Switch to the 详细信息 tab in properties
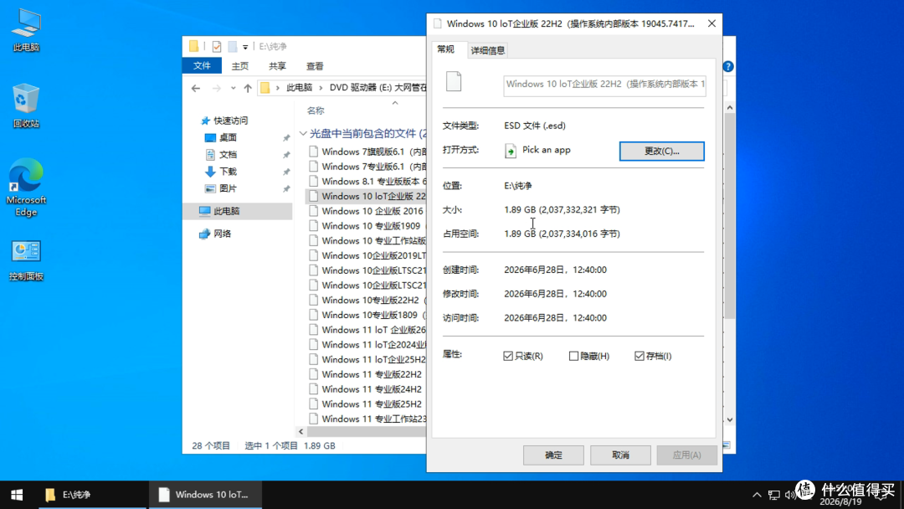 pos(488,51)
